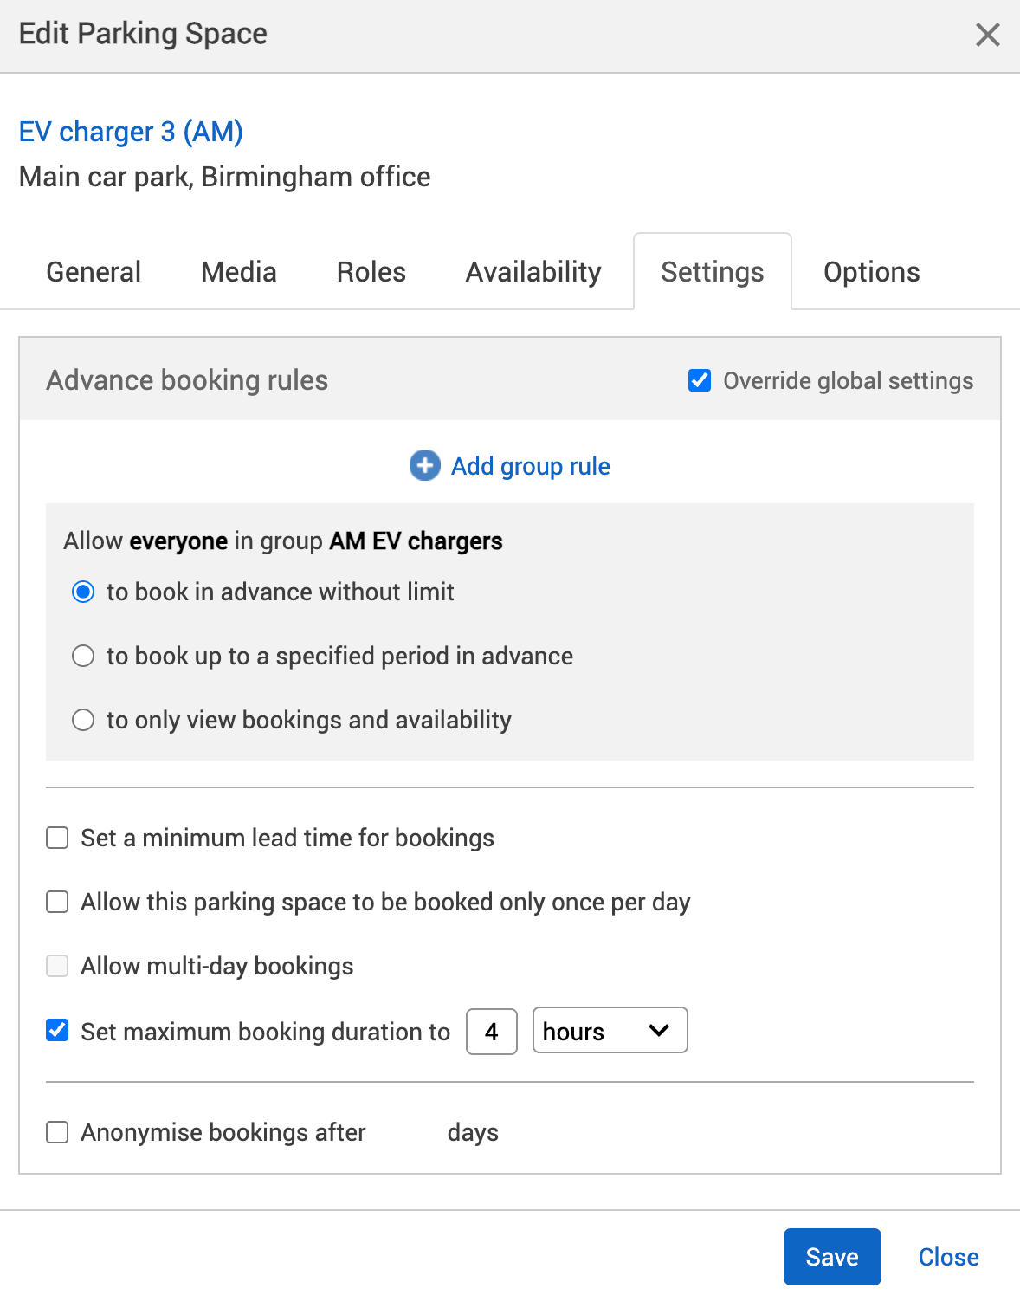
Task: Click the maximum duration number field
Action: [491, 1031]
